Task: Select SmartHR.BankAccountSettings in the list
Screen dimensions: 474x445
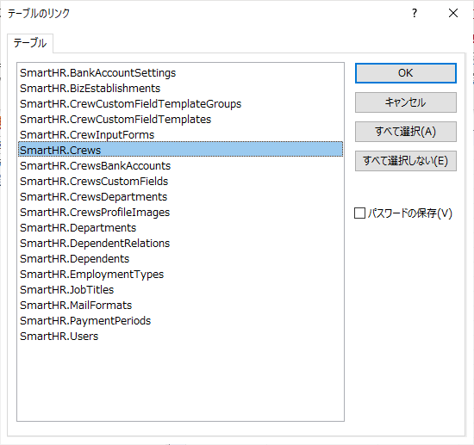Action: tap(180, 73)
